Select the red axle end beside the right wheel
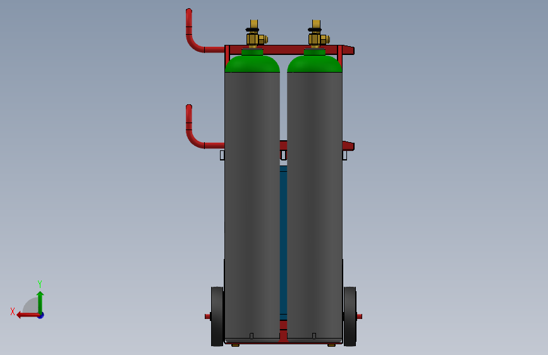This screenshot has width=548, height=355. click(359, 316)
